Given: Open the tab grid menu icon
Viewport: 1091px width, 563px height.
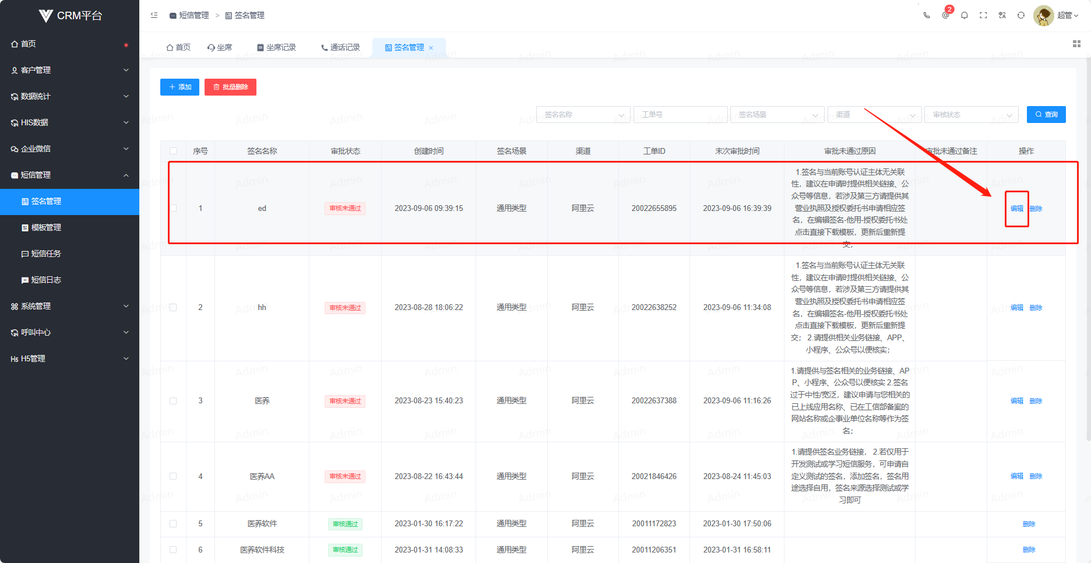Looking at the screenshot, I should coord(1076,44).
